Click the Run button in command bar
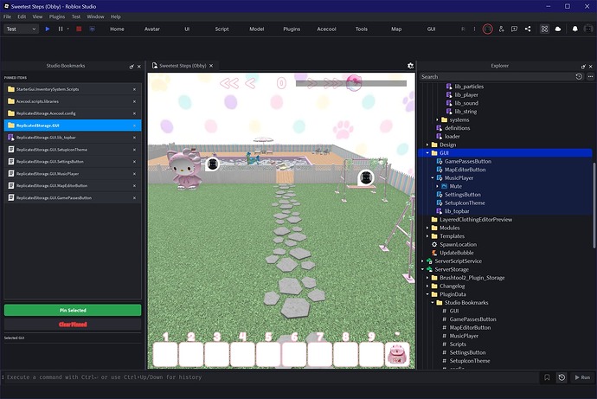 click(582, 377)
